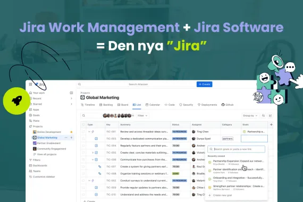This screenshot has height=202, width=303.
Task: Click the sort order arrows icon
Action: 263,115
